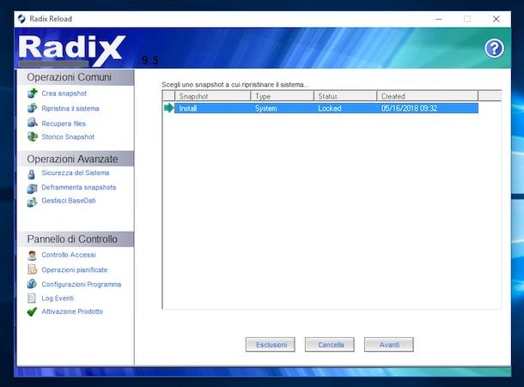Image resolution: width=524 pixels, height=387 pixels.
Task: Click the Operazioni Avanzate section header
Action: (x=76, y=159)
